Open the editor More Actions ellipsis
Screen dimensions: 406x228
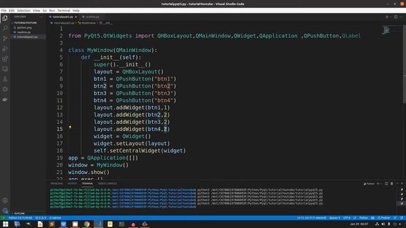(401, 17)
